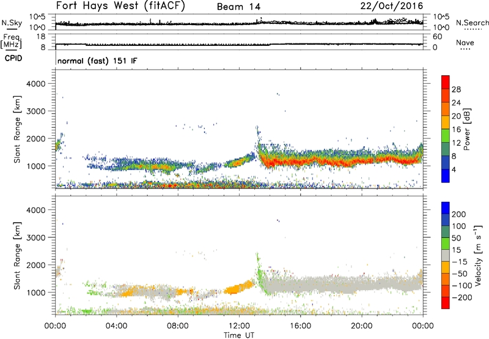Select the "Freq. [MHz]" axis label
The width and height of the screenshot is (489, 339).
pyautogui.click(x=12, y=42)
